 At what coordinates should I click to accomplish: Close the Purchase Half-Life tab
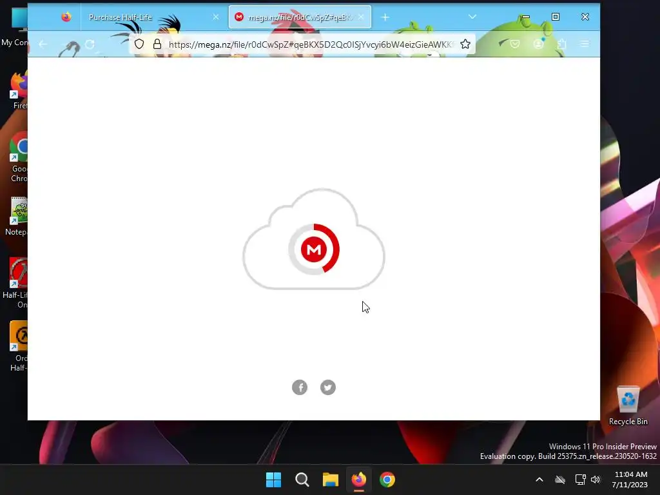(215, 17)
